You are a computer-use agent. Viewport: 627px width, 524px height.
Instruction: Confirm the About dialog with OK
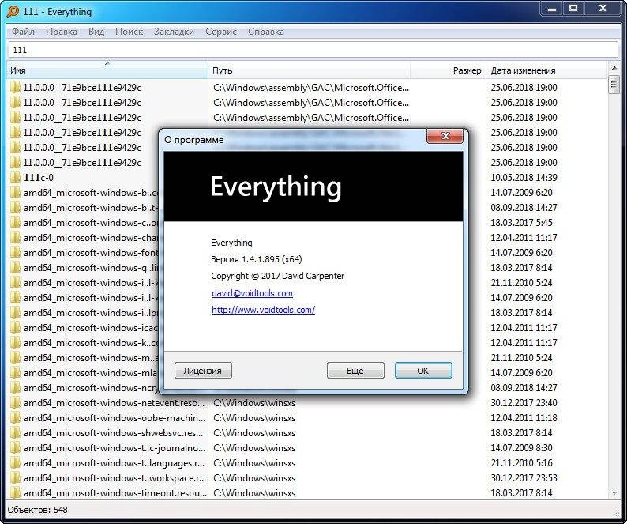pos(423,371)
